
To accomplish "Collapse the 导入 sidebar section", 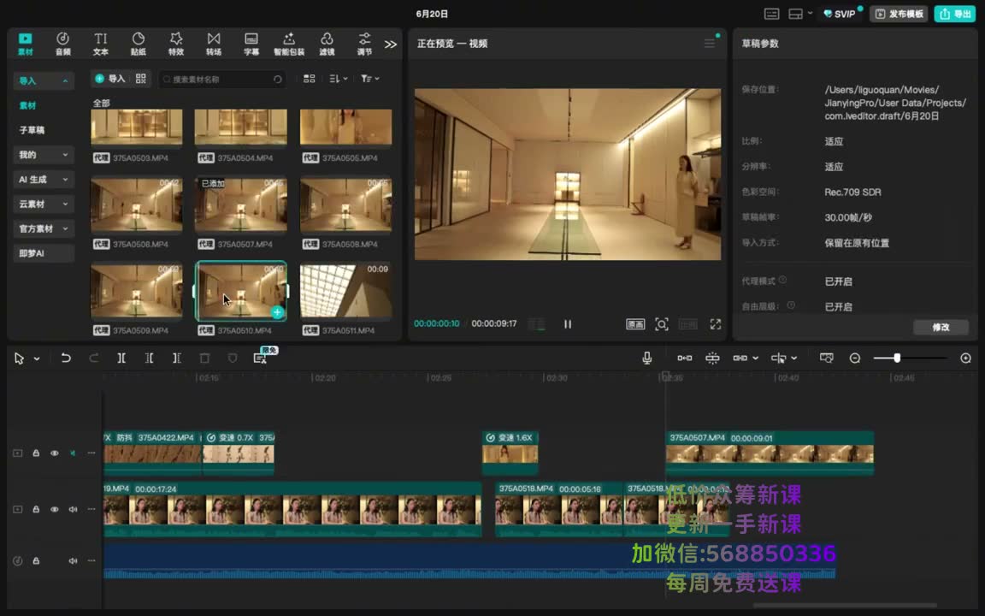I will [44, 81].
